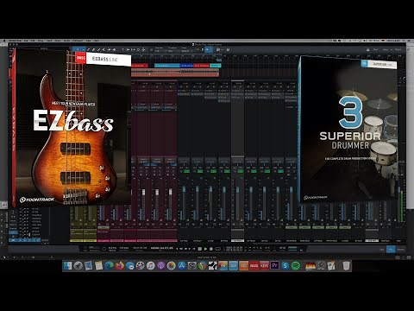Select the Mute tool

click(x=103, y=49)
